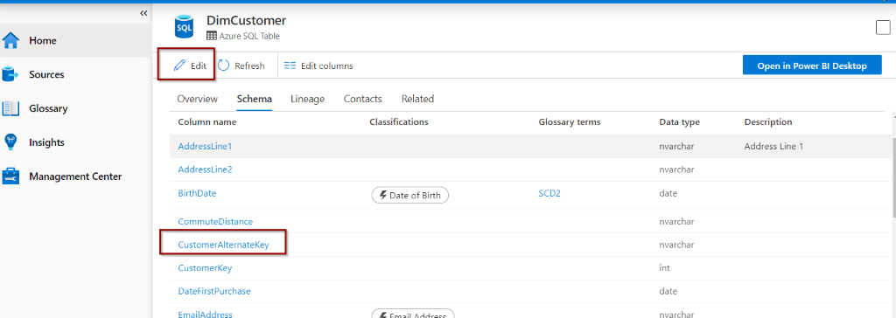Open the Contacts tab
The height and width of the screenshot is (318, 896).
363,99
